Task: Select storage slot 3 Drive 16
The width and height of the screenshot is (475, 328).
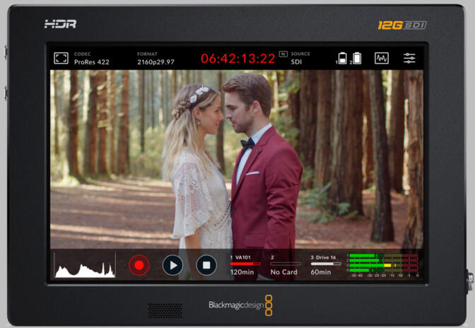Action: 326,265
